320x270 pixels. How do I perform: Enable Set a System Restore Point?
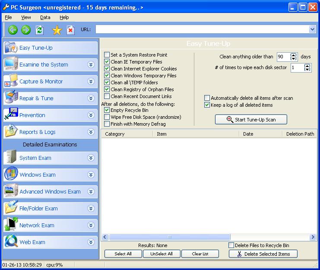click(107, 55)
